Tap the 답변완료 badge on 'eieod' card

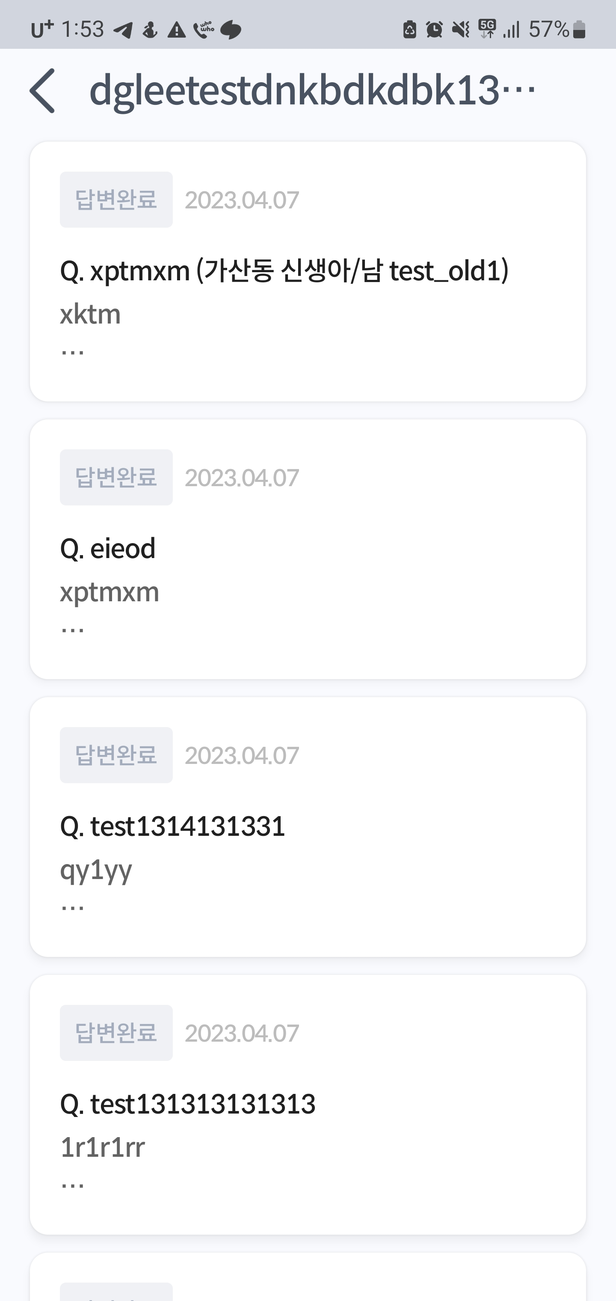pos(116,477)
